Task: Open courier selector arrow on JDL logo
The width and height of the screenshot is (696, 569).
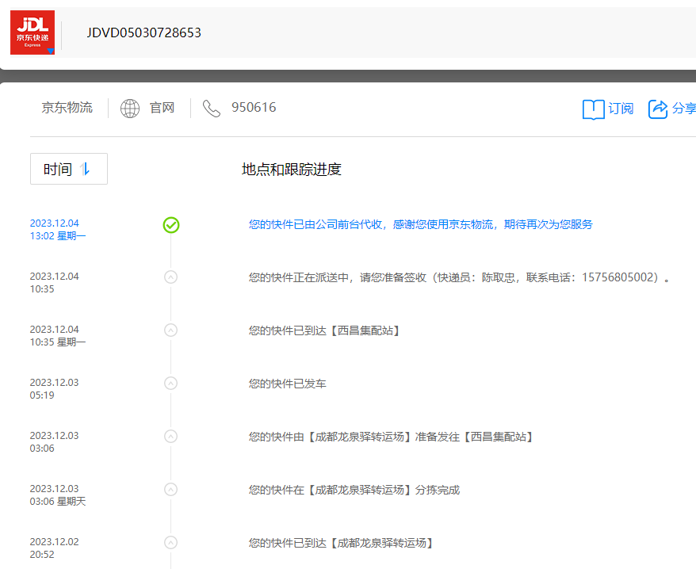Action: (51, 51)
